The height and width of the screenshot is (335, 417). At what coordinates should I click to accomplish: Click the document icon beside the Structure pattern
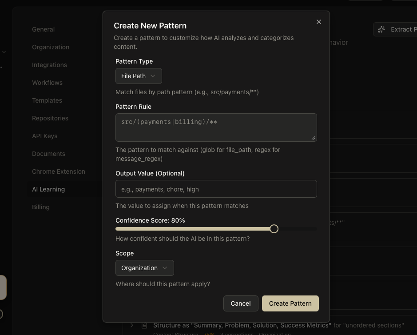click(144, 325)
